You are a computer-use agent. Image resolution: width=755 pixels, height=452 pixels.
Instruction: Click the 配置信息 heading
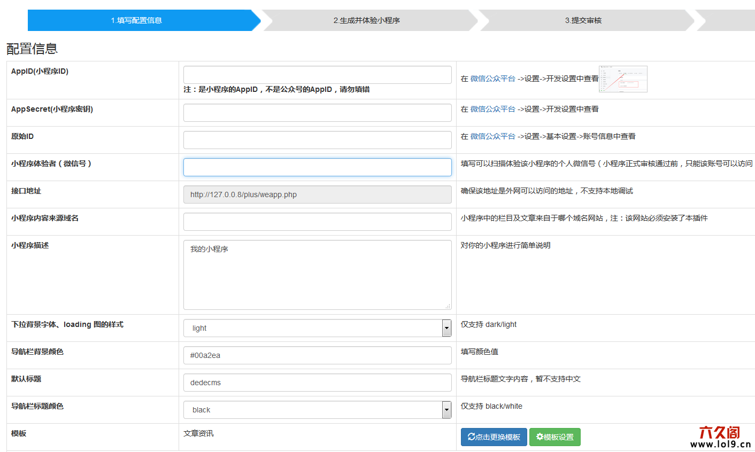pos(32,49)
